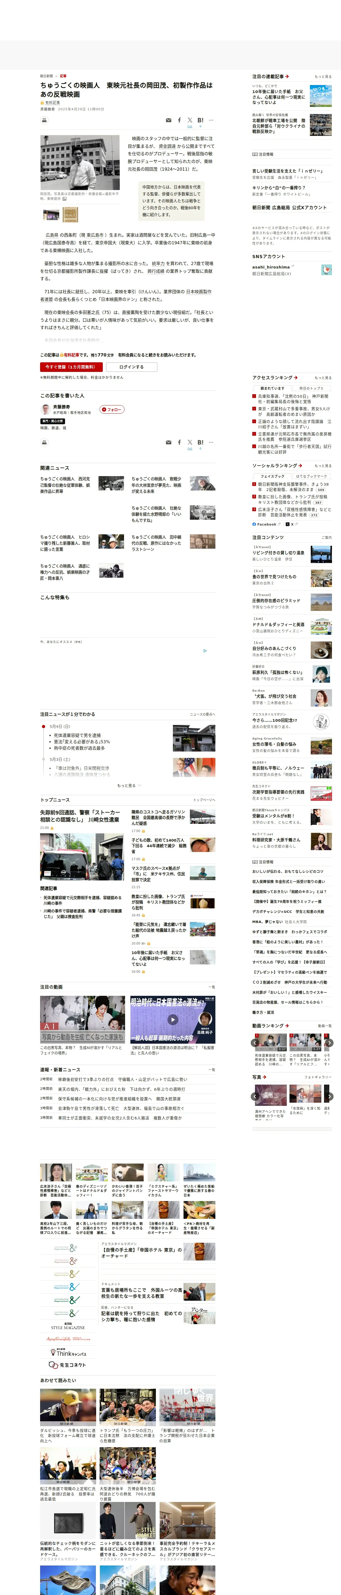Image resolution: width=341 pixels, height=1595 pixels.
Task: Open the 動画一覧 link
Action: pos(325,1026)
